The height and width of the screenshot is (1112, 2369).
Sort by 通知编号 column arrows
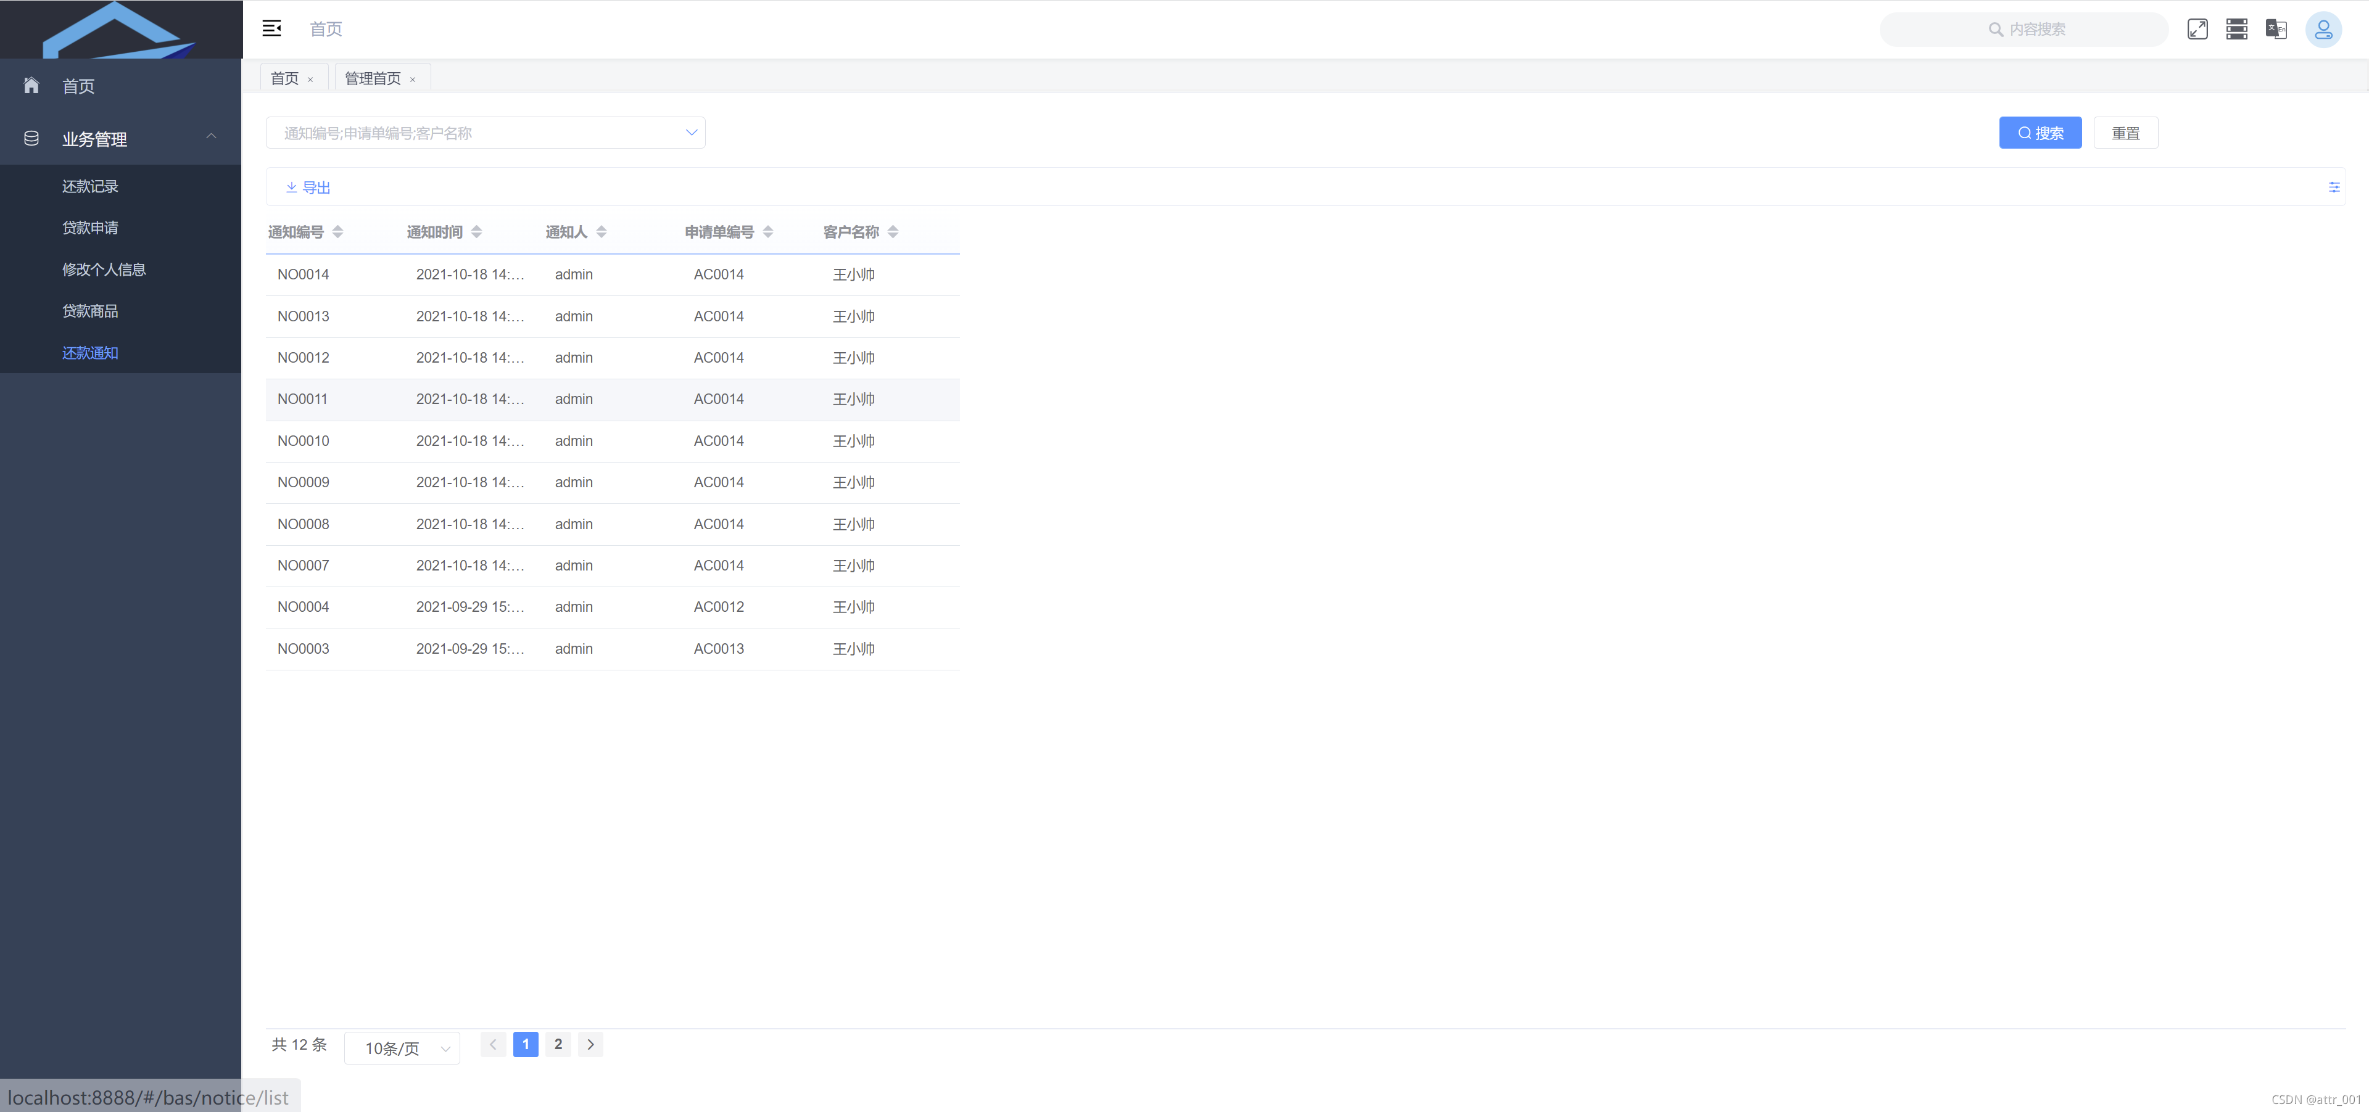[x=337, y=232]
